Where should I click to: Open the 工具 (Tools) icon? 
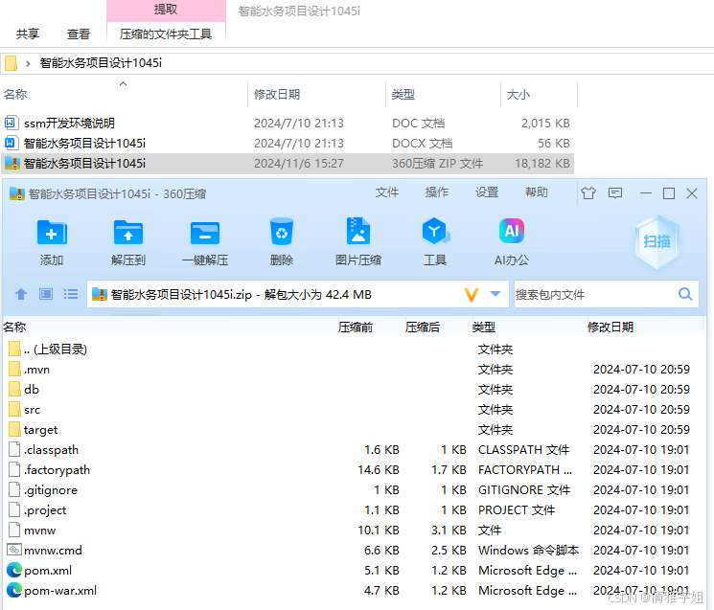435,232
